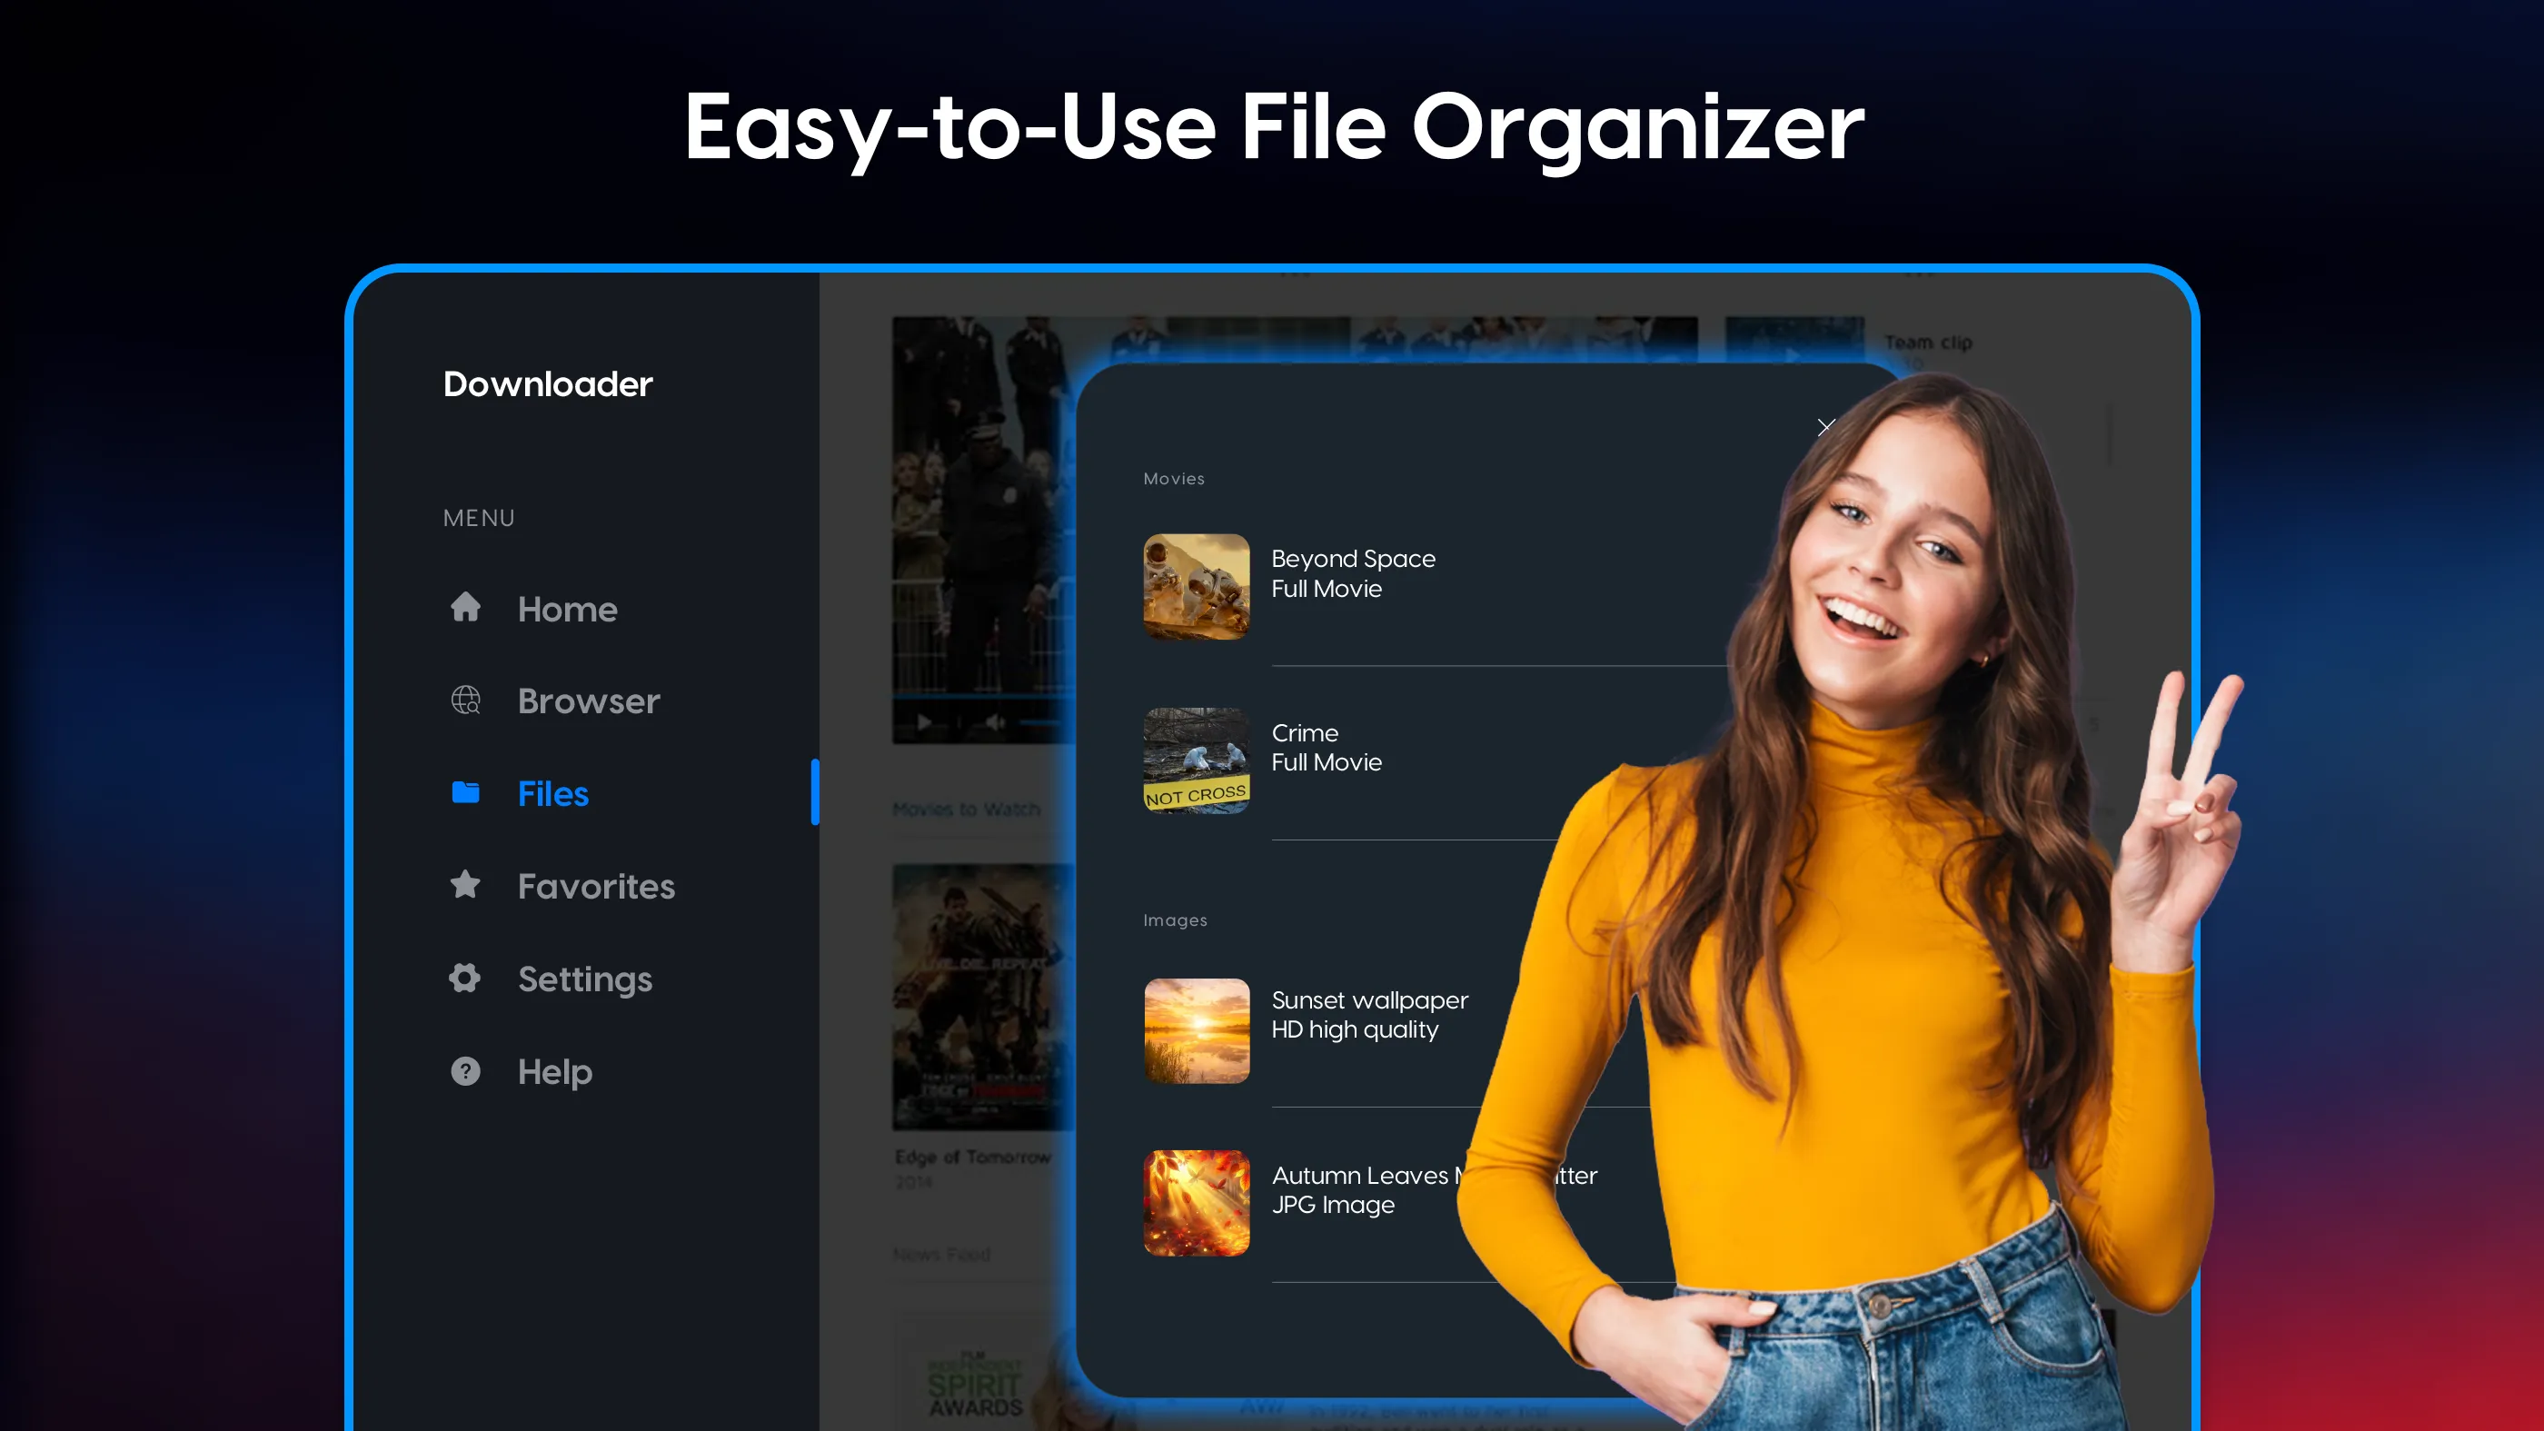This screenshot has height=1431, width=2544.
Task: Select the Autumn Leaves JPG thumbnail
Action: (1196, 1203)
